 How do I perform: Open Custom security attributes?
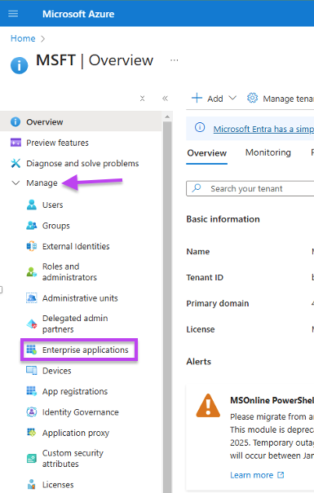point(73,459)
